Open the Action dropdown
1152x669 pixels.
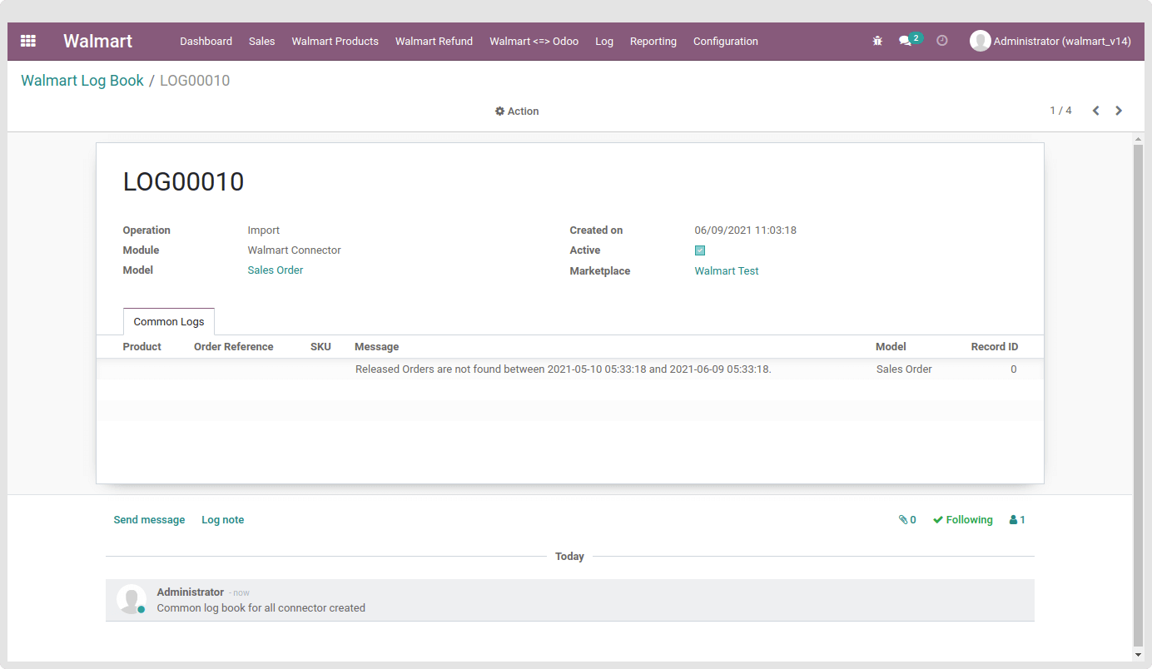(x=517, y=111)
